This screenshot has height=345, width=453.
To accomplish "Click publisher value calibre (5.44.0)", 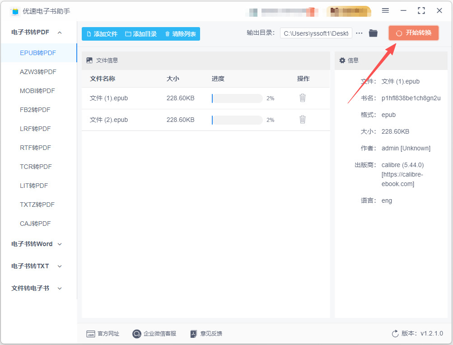I will pyautogui.click(x=402, y=165).
